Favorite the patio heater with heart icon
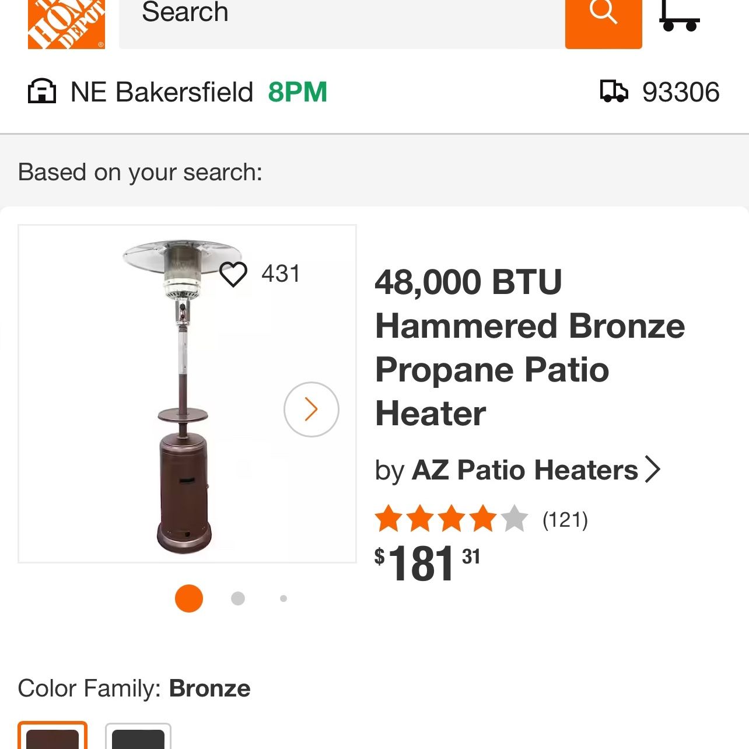This screenshot has height=749, width=749. [x=233, y=274]
